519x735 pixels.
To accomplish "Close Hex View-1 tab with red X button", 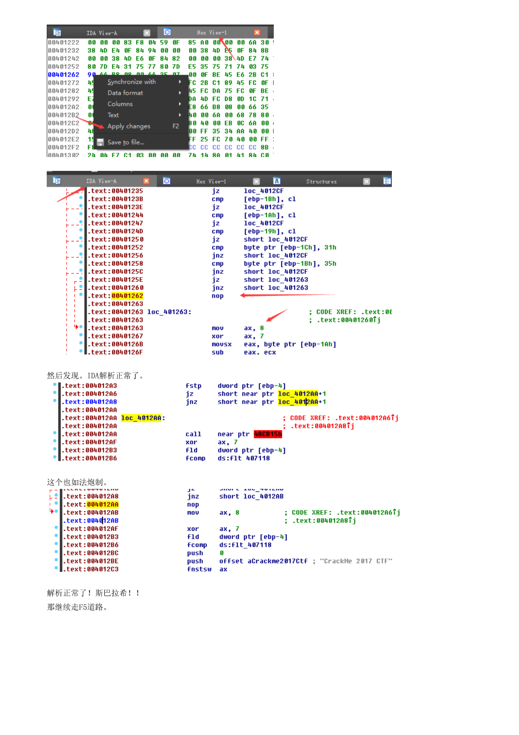I will [257, 32].
